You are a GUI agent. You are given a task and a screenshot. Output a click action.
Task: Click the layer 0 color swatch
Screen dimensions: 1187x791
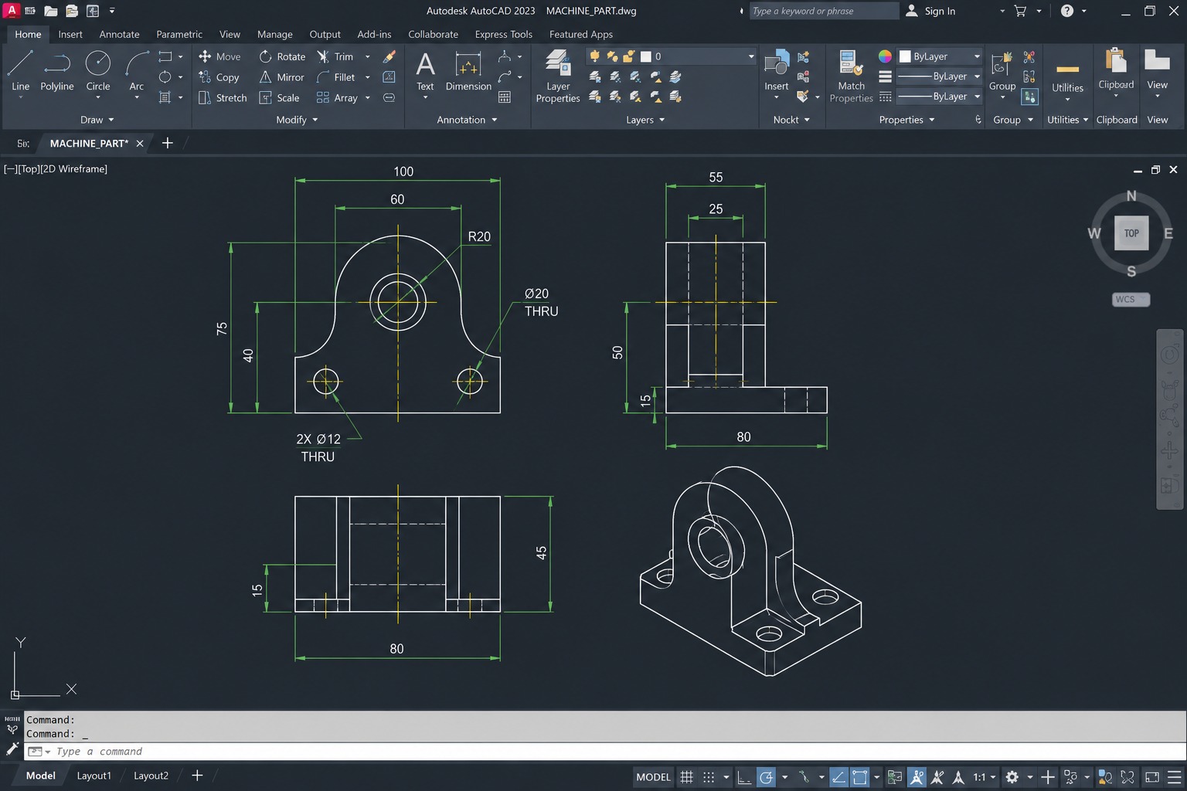[x=646, y=56]
